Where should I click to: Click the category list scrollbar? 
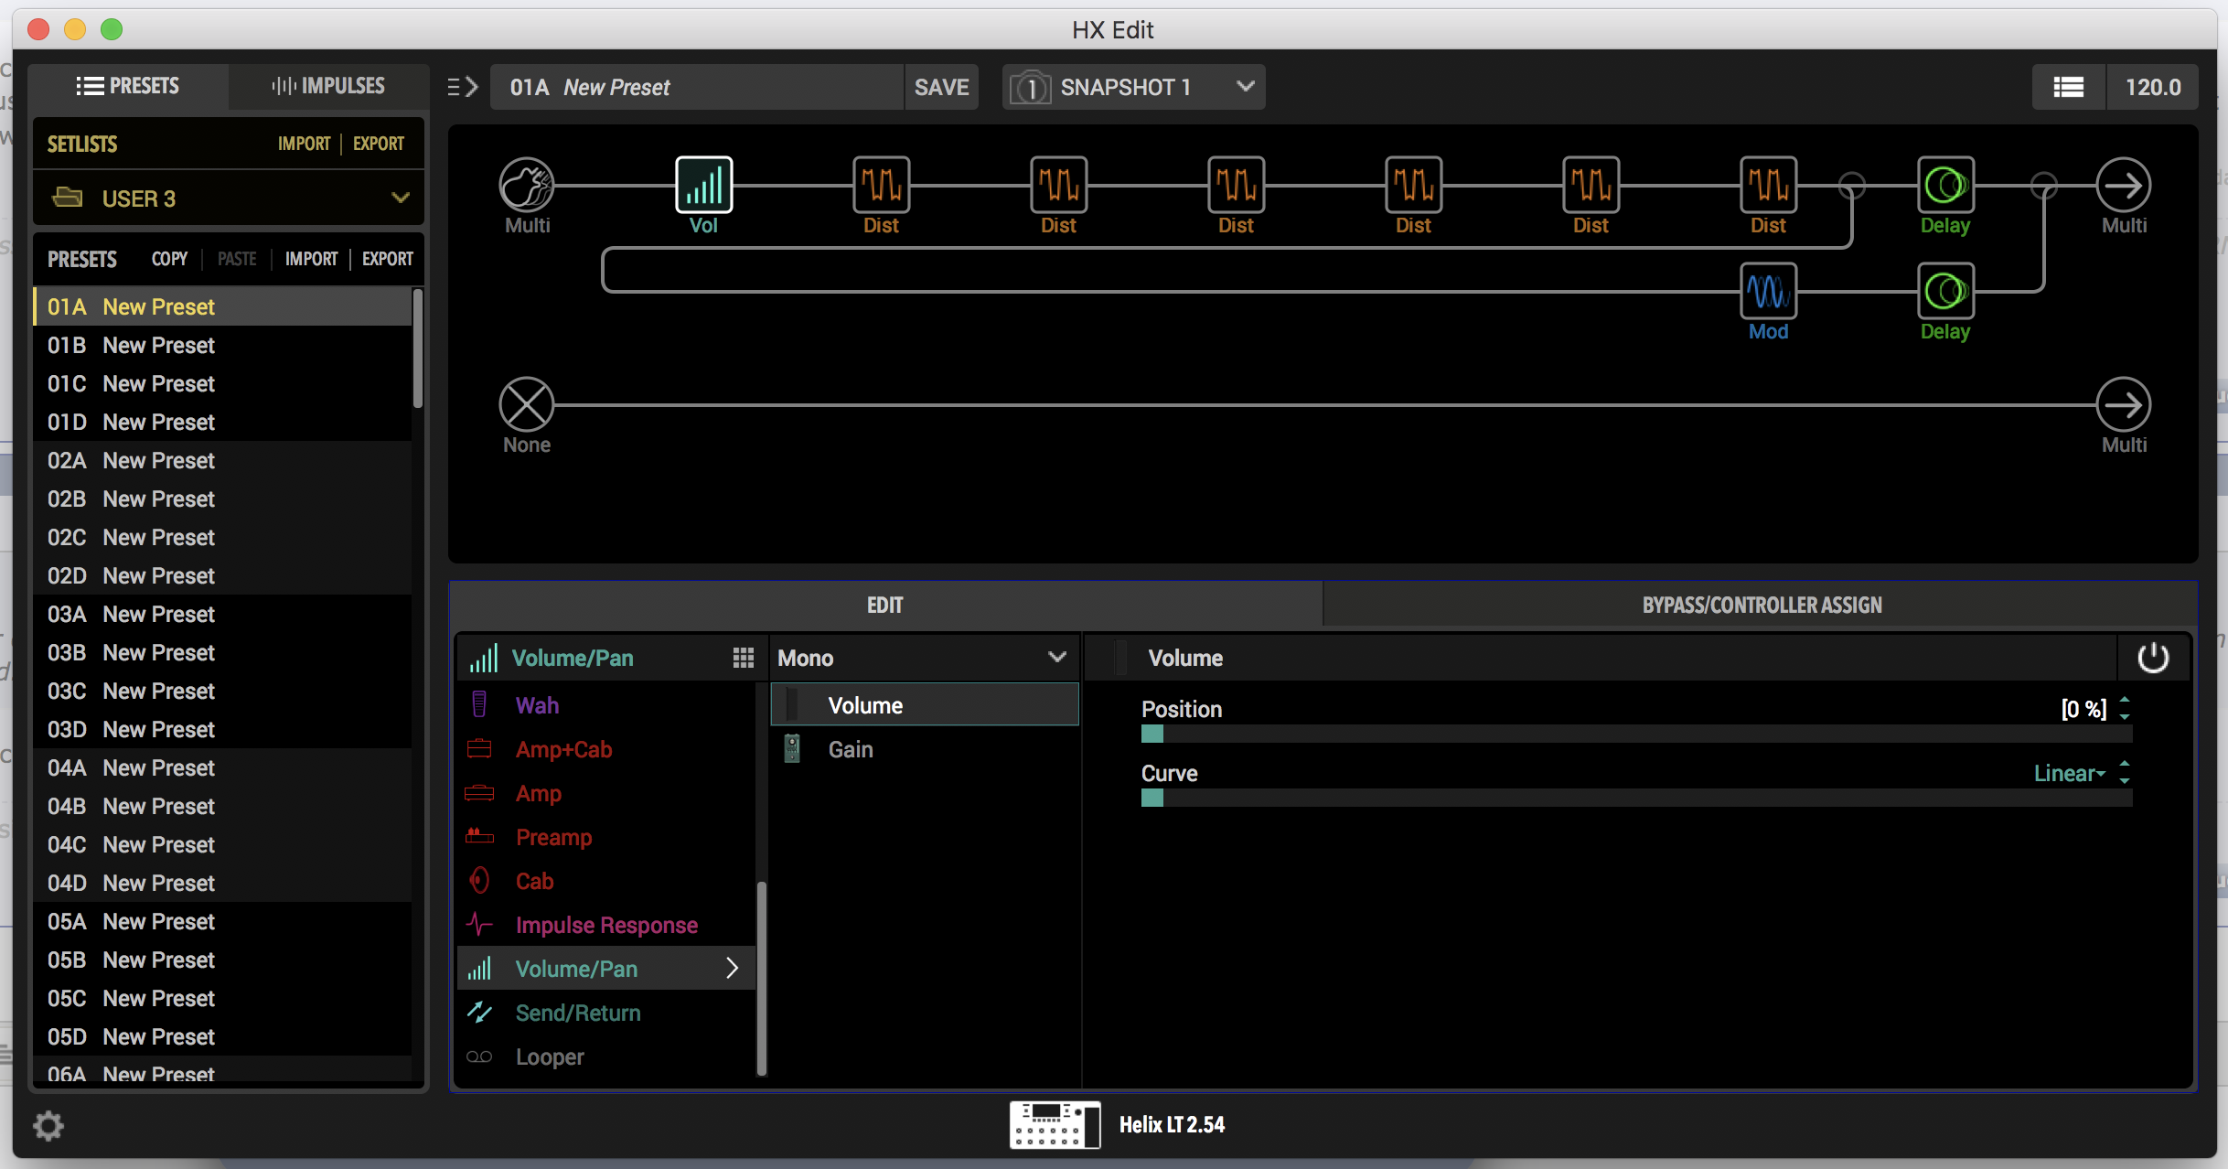click(762, 978)
